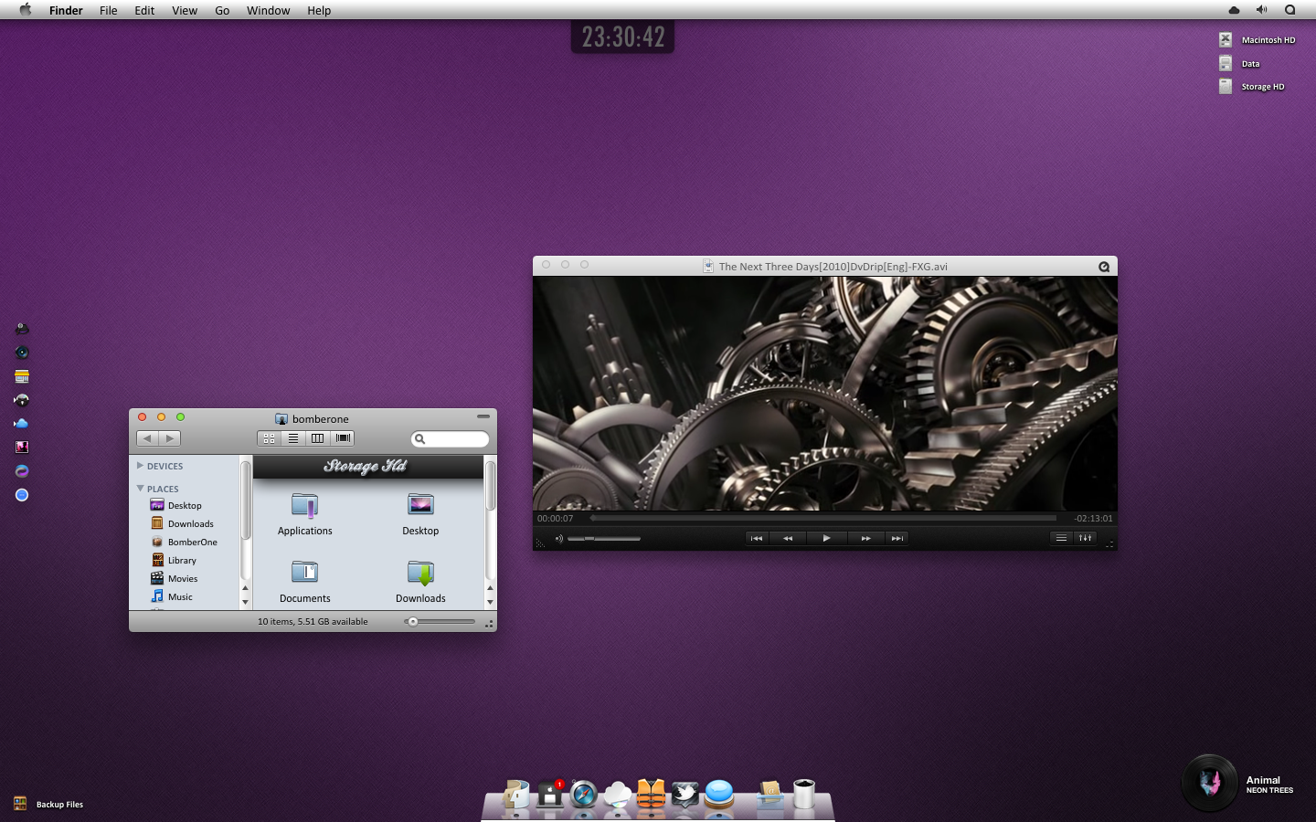The width and height of the screenshot is (1316, 822).
Task: Select BomberOne in Finder sidebar
Action: click(x=183, y=542)
